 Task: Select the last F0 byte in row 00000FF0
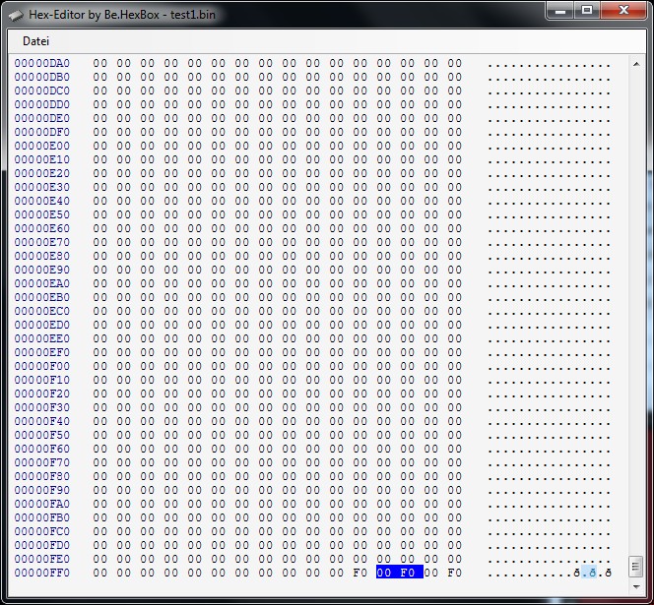(454, 573)
